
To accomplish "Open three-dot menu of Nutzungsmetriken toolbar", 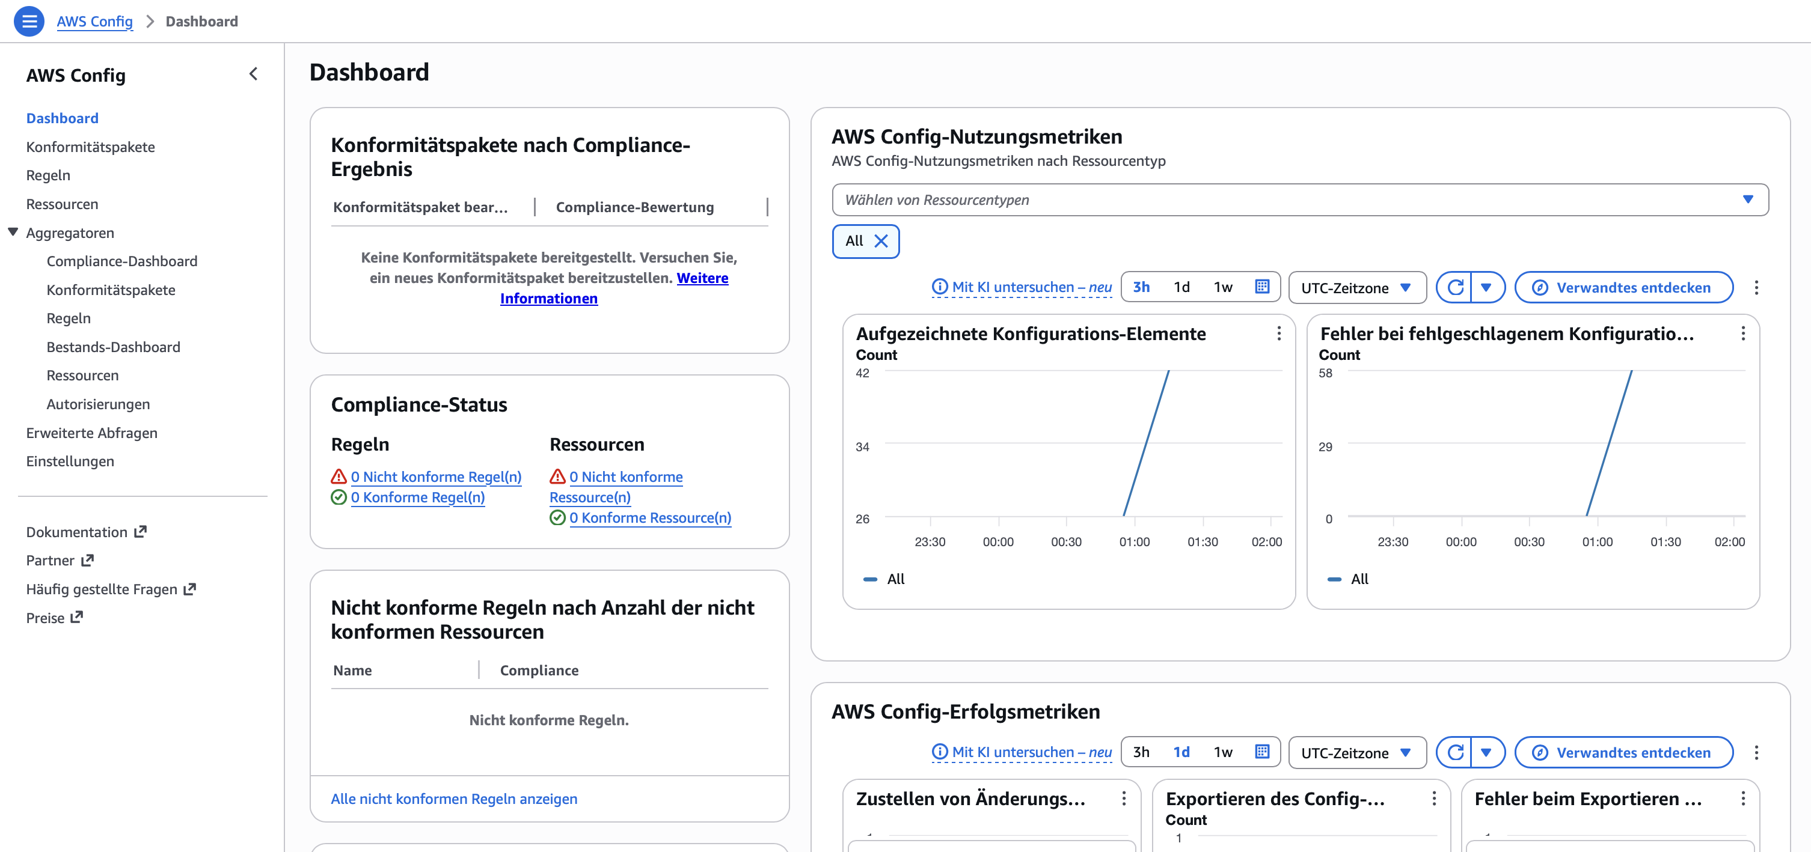I will [1756, 287].
